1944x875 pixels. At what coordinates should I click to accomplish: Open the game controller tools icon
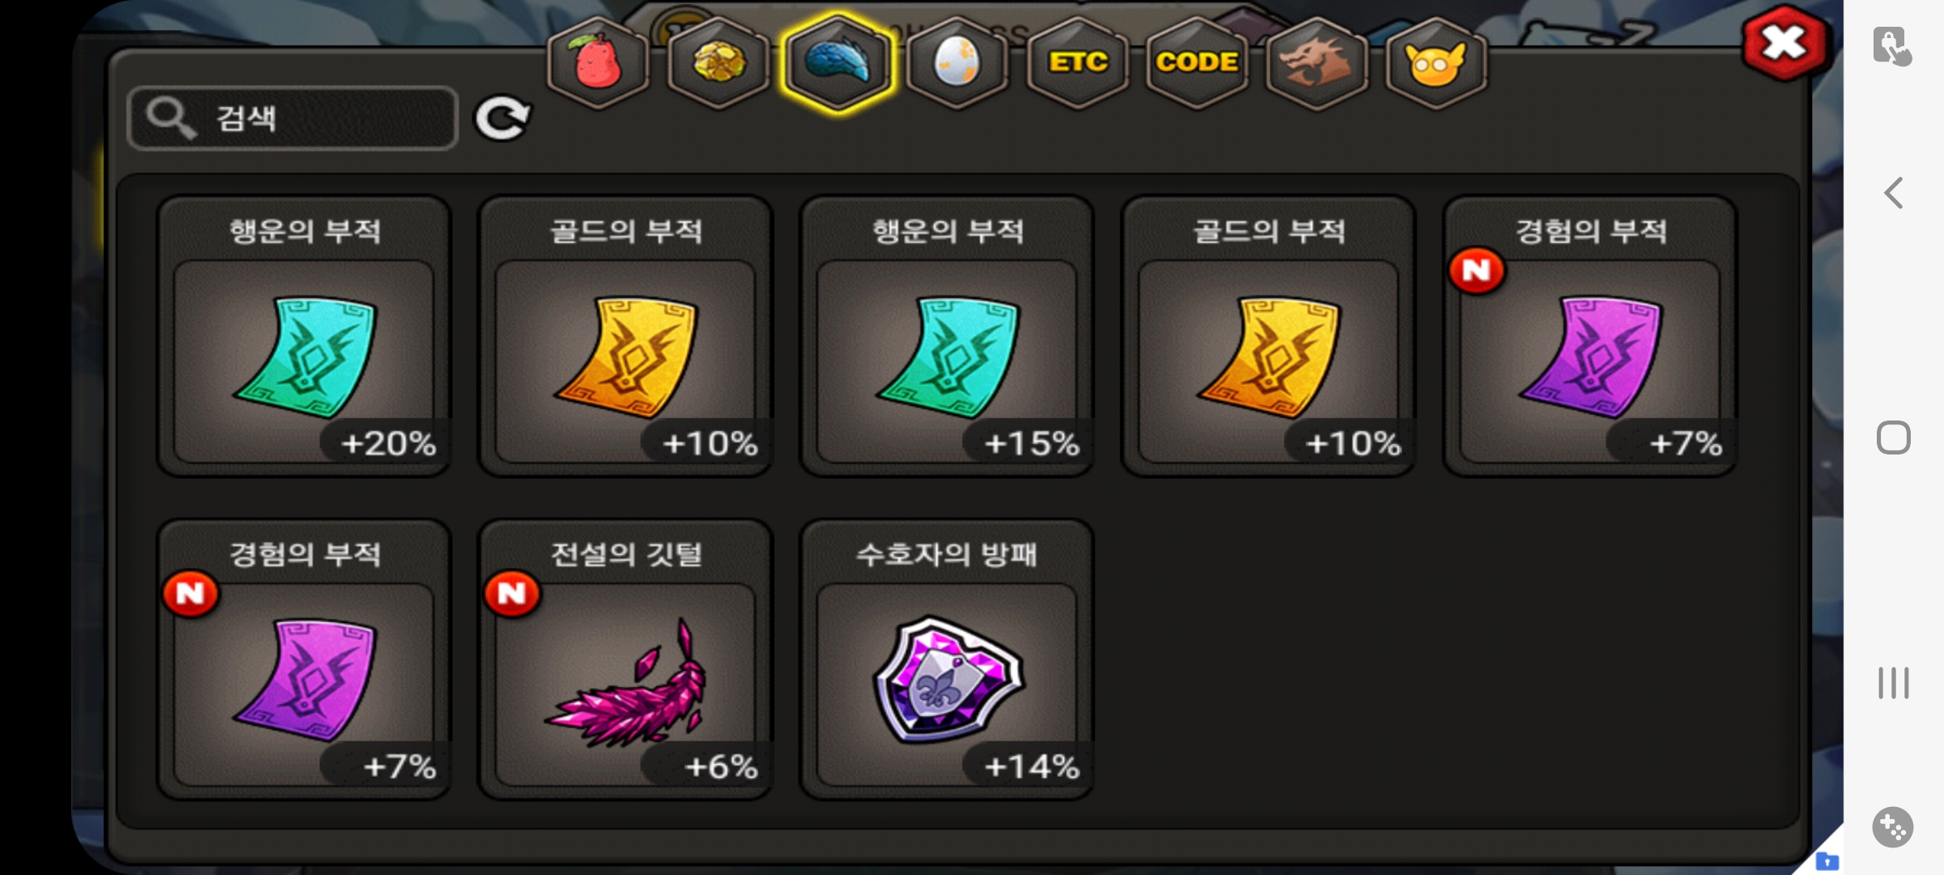pos(1893,827)
